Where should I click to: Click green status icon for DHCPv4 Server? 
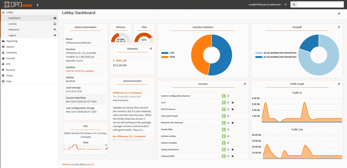224,109
